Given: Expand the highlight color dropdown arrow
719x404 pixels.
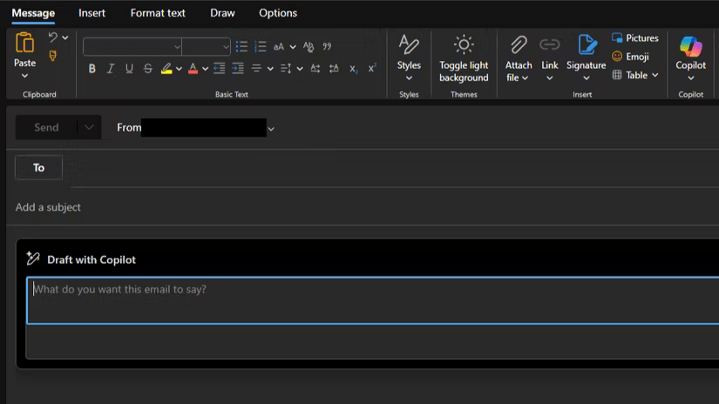Looking at the screenshot, I should point(179,69).
